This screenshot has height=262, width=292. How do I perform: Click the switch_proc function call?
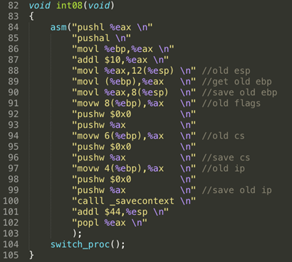80,244
